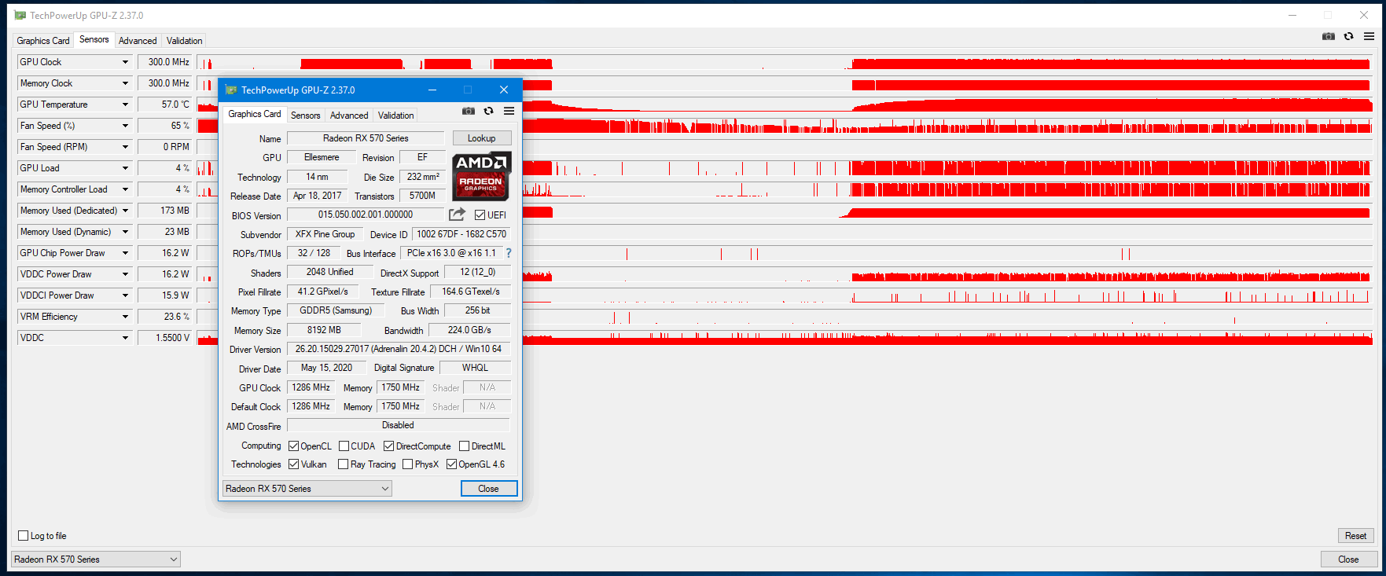Toggle the DirectML checkbox
Screen dimensions: 1386x576
coord(464,446)
